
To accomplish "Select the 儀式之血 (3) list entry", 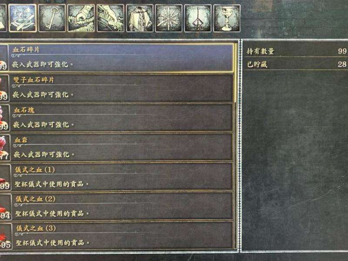I will click(x=117, y=235).
